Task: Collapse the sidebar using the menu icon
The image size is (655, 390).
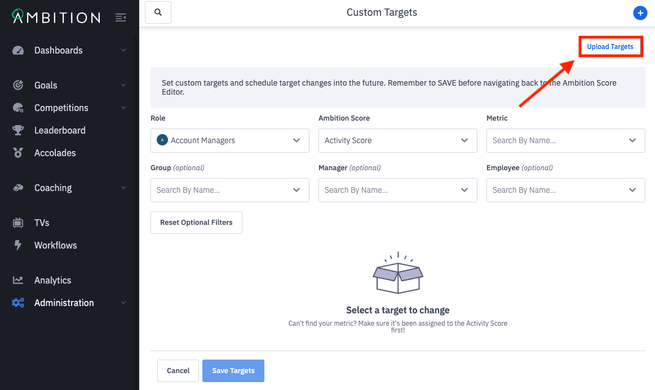Action: 120,17
